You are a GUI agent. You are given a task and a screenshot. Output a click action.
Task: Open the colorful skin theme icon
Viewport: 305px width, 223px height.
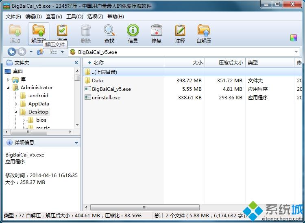point(294,38)
